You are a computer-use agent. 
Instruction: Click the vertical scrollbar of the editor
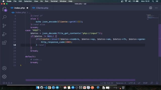coord(160,40)
